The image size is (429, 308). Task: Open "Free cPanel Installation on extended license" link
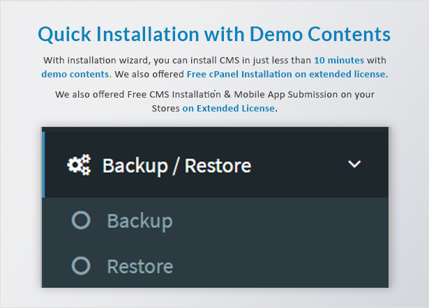coord(287,74)
